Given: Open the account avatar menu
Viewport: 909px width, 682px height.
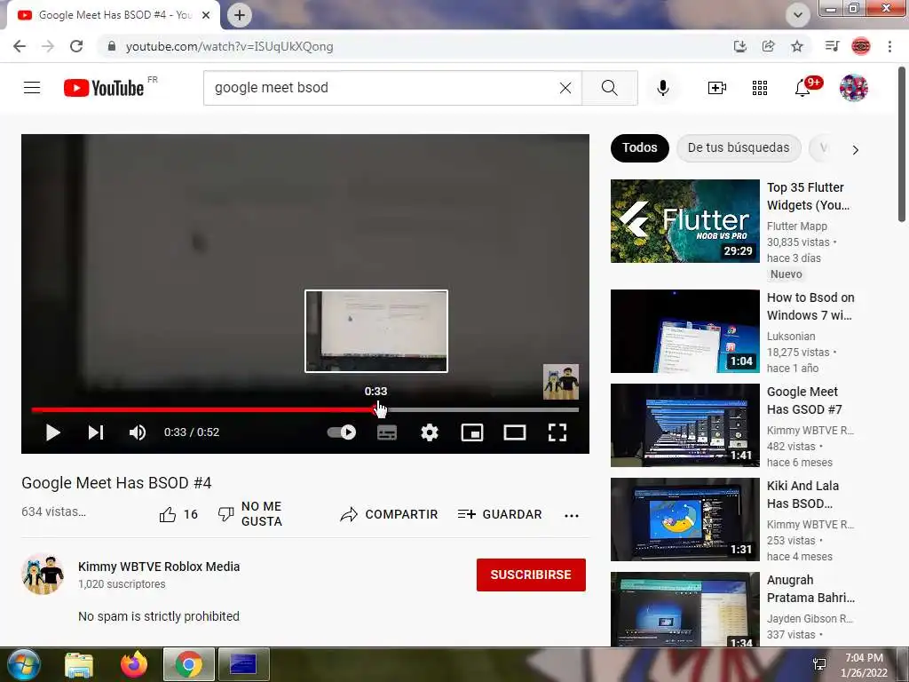Looking at the screenshot, I should coord(854,88).
